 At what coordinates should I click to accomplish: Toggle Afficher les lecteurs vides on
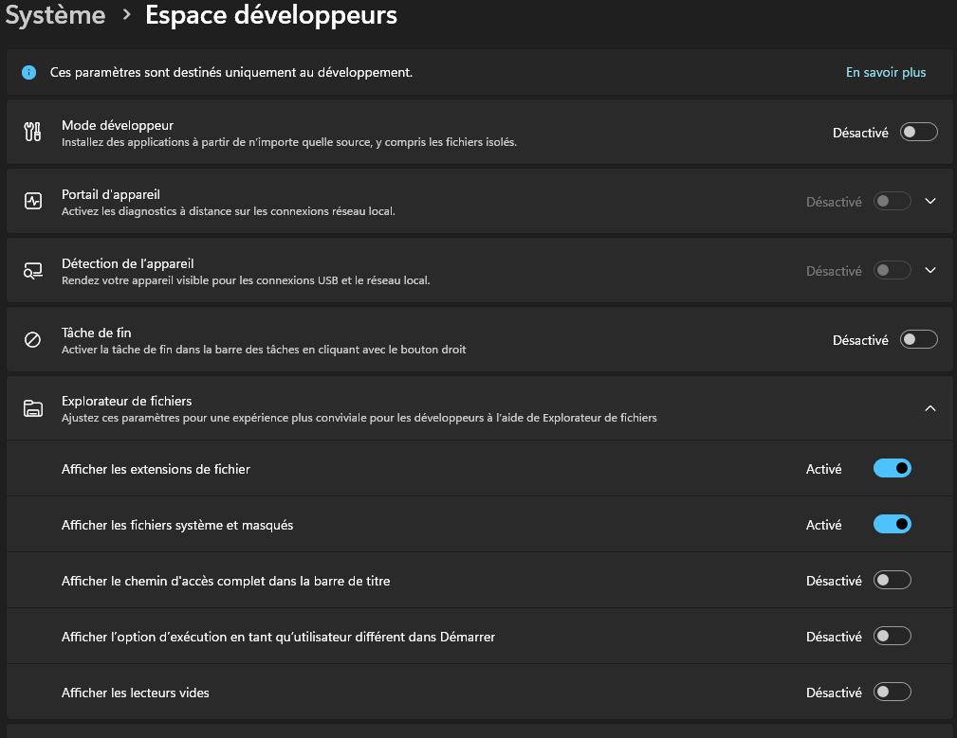(892, 692)
